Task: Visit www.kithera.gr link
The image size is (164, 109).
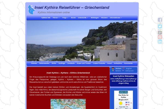Action: pyautogui.click(x=117, y=81)
